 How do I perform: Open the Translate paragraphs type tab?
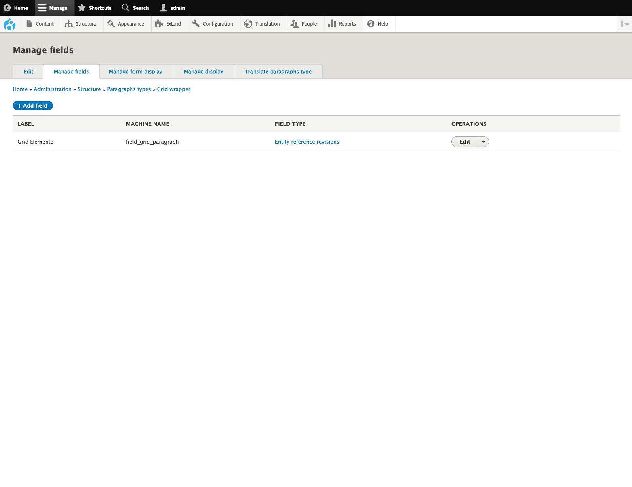[278, 71]
